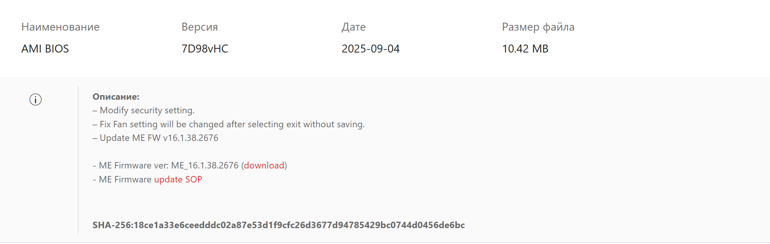Click the circled info icon
The width and height of the screenshot is (770, 244).
(36, 100)
